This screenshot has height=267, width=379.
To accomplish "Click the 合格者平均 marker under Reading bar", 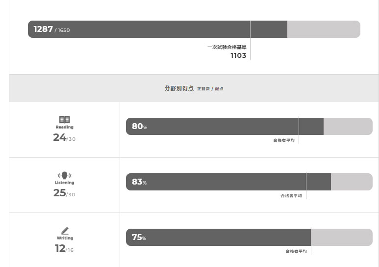I will [x=284, y=140].
